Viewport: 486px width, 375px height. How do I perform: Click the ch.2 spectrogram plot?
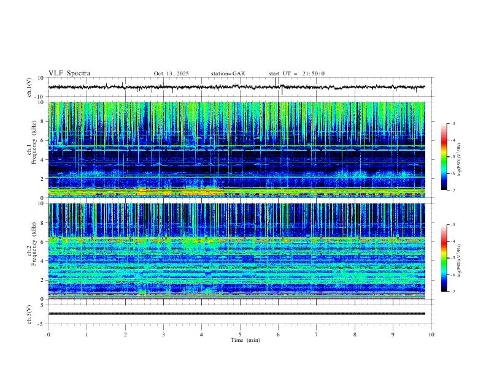pyautogui.click(x=237, y=251)
